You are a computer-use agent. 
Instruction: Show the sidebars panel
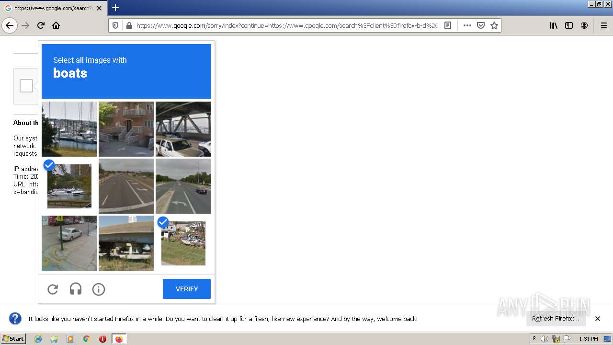pos(569,25)
